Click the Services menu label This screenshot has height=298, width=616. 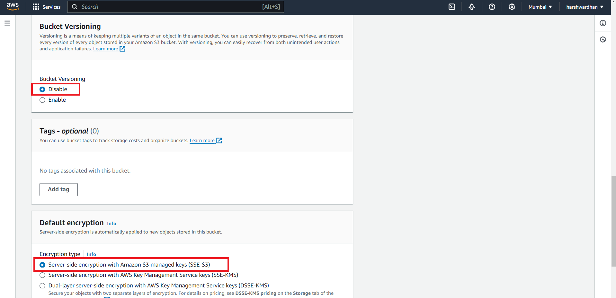51,7
